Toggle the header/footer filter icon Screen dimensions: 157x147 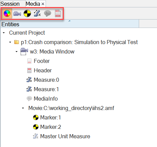pyautogui.click(x=58, y=13)
